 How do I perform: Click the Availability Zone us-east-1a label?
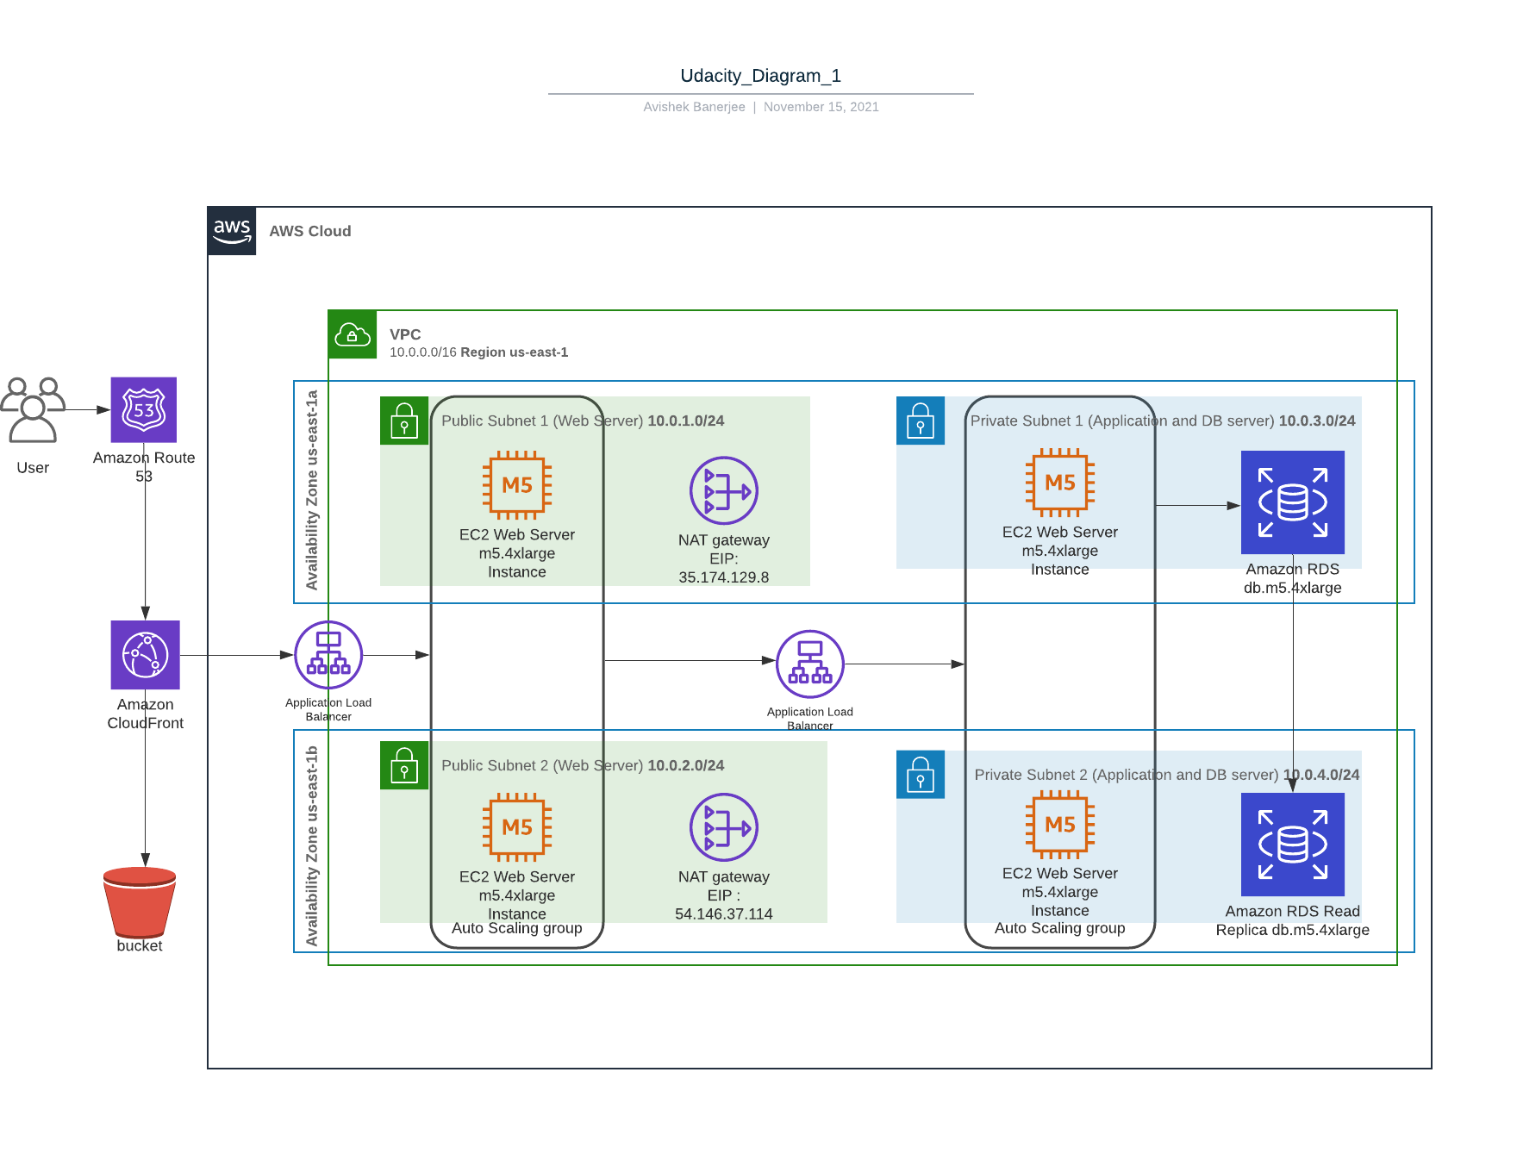[x=312, y=490]
